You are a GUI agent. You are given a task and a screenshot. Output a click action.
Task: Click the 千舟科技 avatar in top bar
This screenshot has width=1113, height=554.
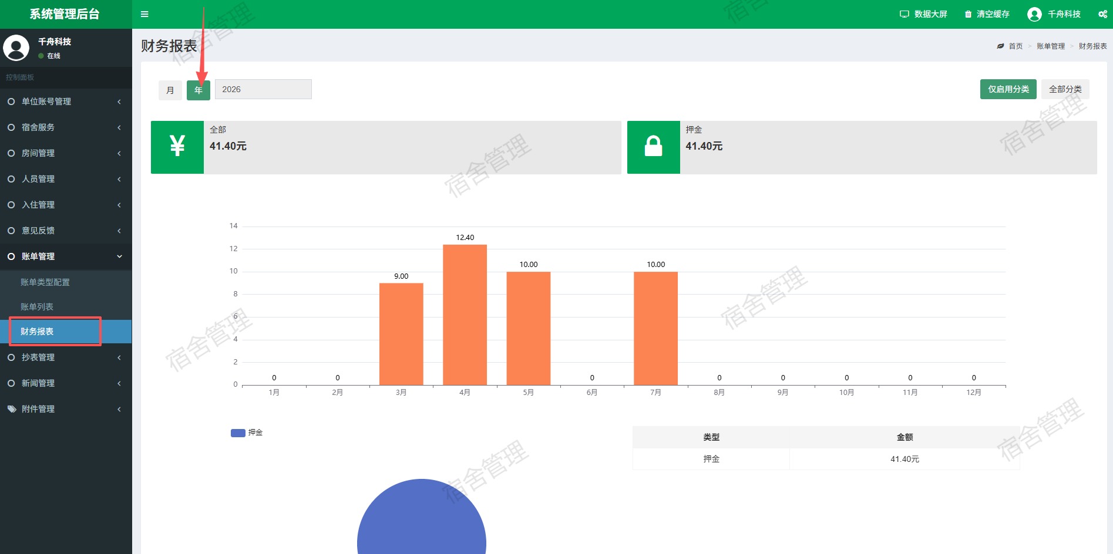(1034, 14)
